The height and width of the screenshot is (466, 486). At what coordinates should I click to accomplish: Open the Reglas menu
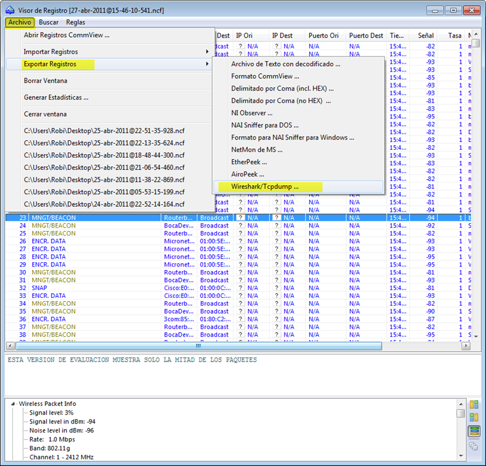[75, 22]
